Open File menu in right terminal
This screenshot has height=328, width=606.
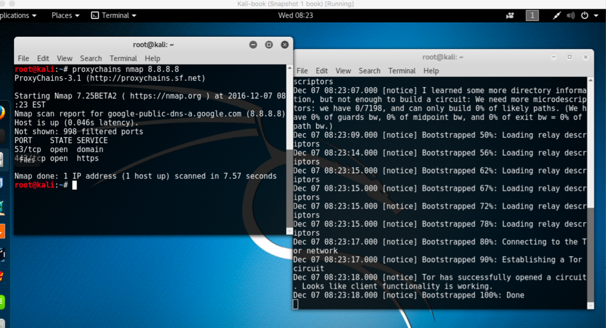(x=302, y=70)
